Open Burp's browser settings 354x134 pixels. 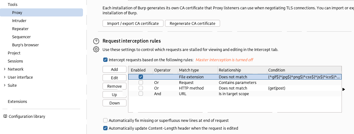click(x=25, y=45)
